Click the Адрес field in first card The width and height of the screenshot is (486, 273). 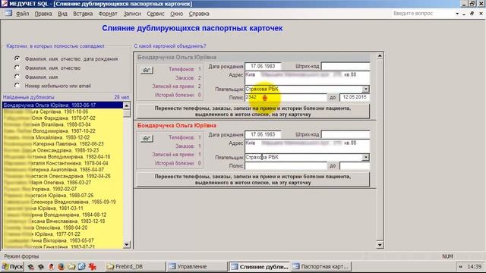click(307, 77)
